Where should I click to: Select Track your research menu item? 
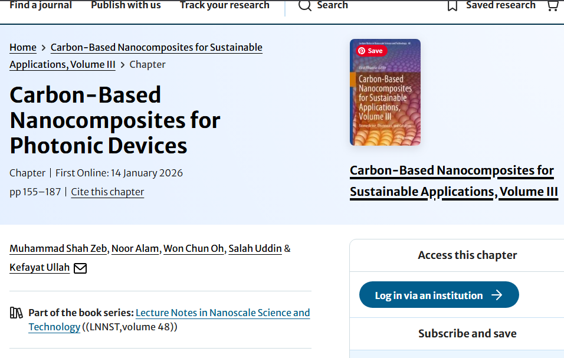(224, 5)
